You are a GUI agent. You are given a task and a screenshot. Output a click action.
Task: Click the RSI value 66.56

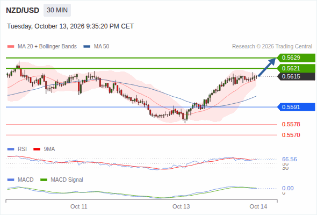290,159
